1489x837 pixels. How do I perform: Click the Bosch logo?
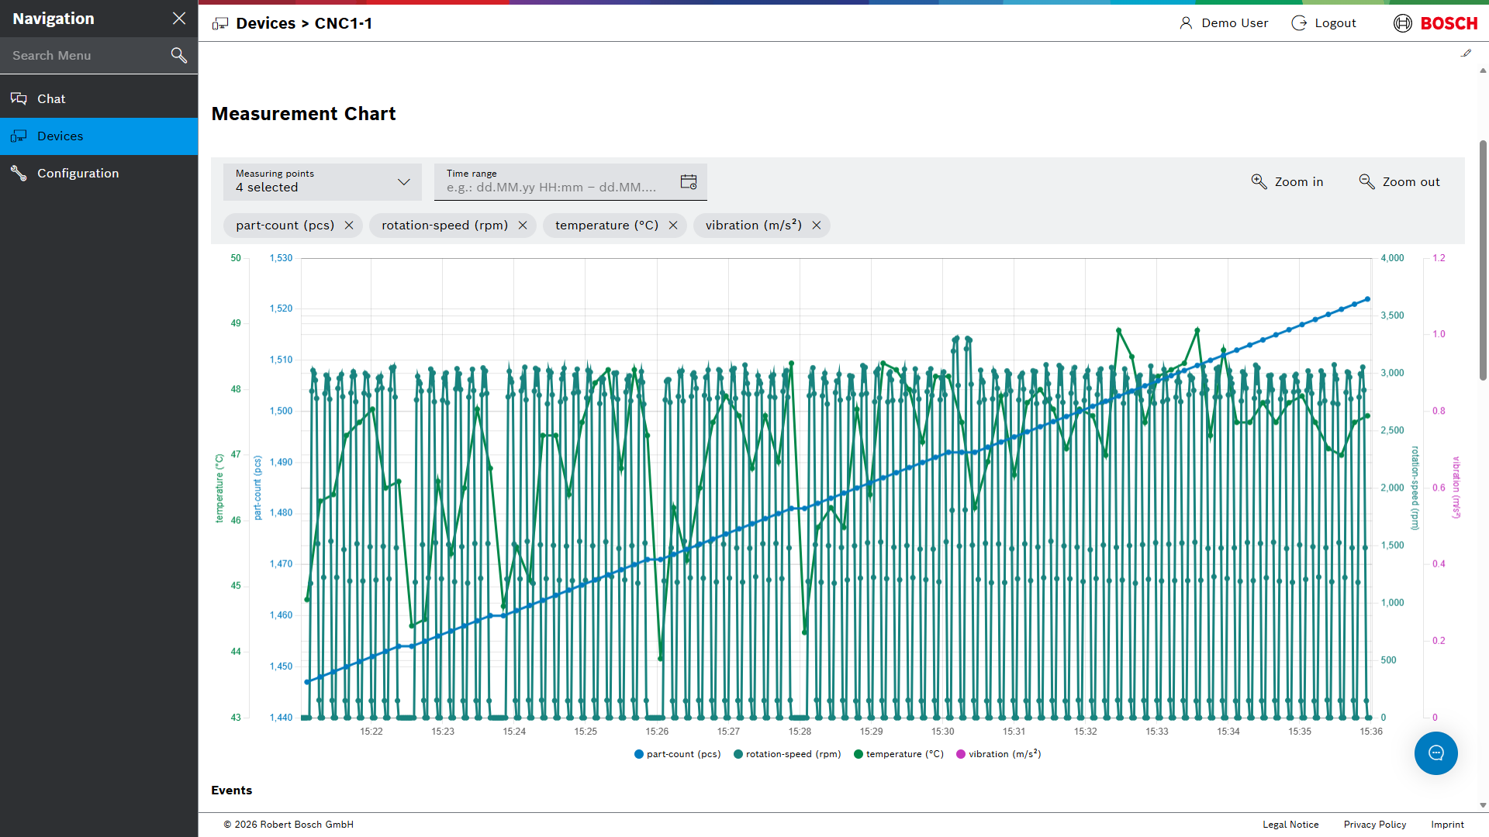[x=1435, y=23]
